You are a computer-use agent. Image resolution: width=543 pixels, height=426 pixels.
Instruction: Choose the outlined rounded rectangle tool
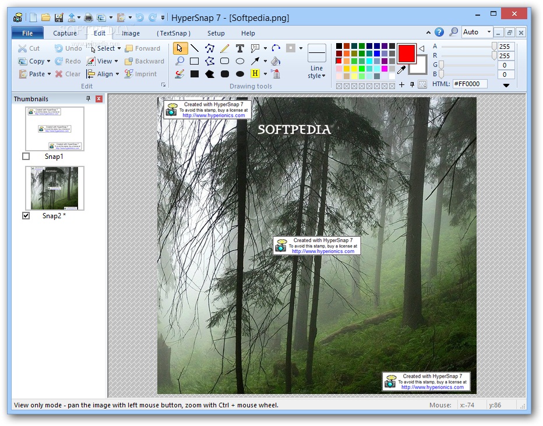click(x=225, y=61)
